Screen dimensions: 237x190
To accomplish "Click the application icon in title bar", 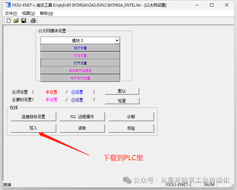I will (8, 5).
